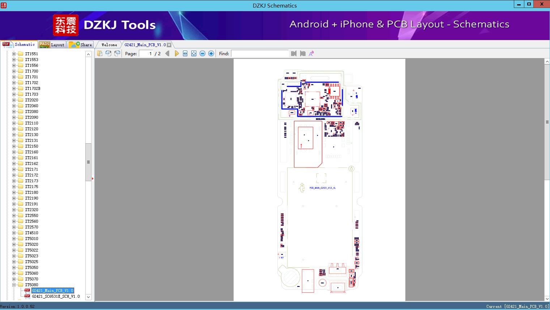The width and height of the screenshot is (550, 310).
Task: Click the document view scrollbar thumb
Action: coord(547,122)
